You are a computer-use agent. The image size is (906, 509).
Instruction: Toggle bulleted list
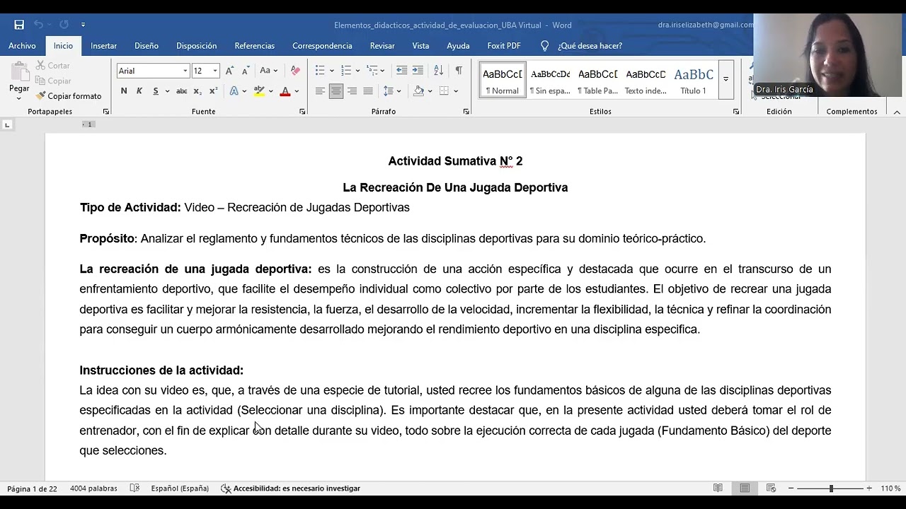coord(320,71)
